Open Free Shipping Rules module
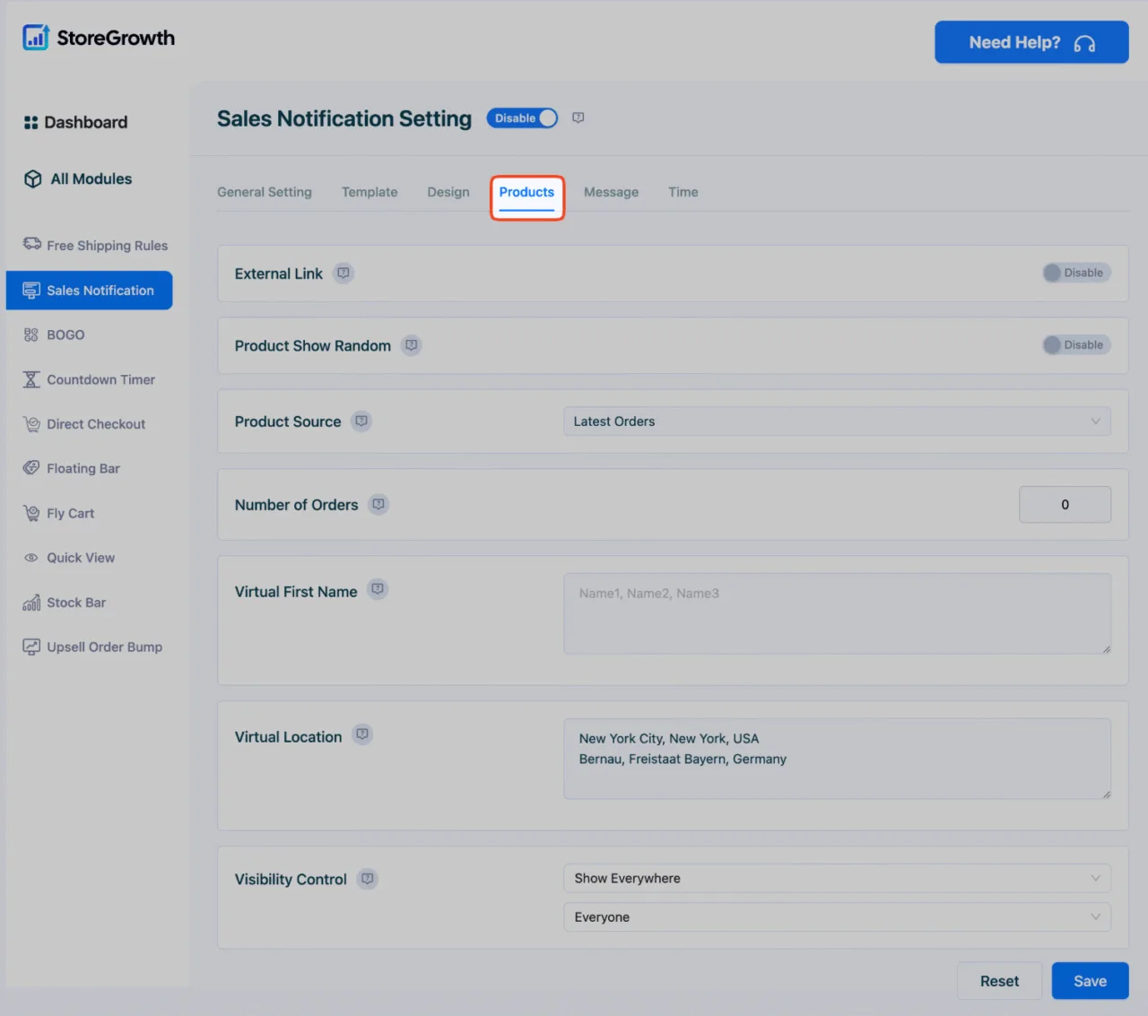This screenshot has height=1016, width=1148. [95, 245]
